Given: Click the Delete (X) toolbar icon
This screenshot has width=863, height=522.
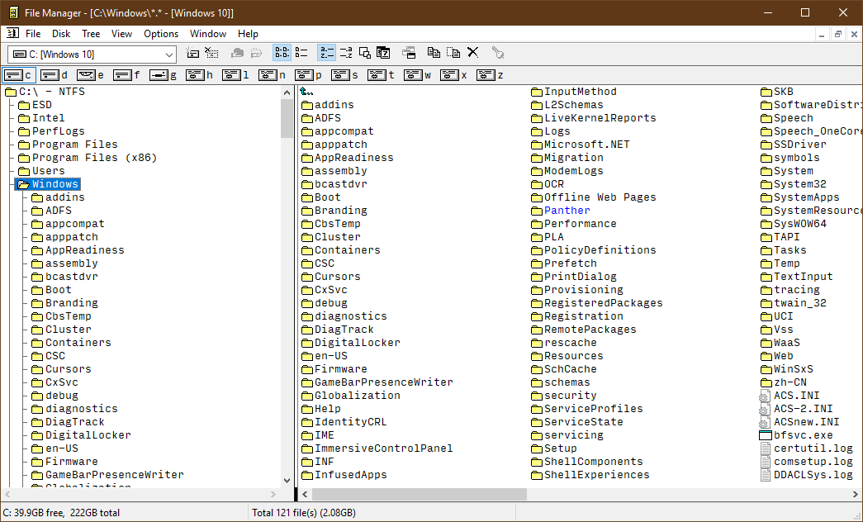Looking at the screenshot, I should 473,52.
